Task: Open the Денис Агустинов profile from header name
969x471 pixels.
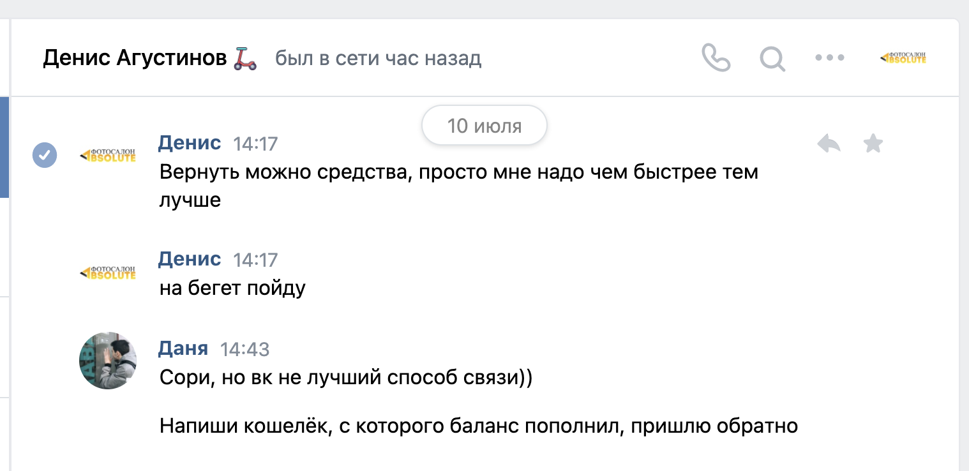Action: click(x=135, y=59)
